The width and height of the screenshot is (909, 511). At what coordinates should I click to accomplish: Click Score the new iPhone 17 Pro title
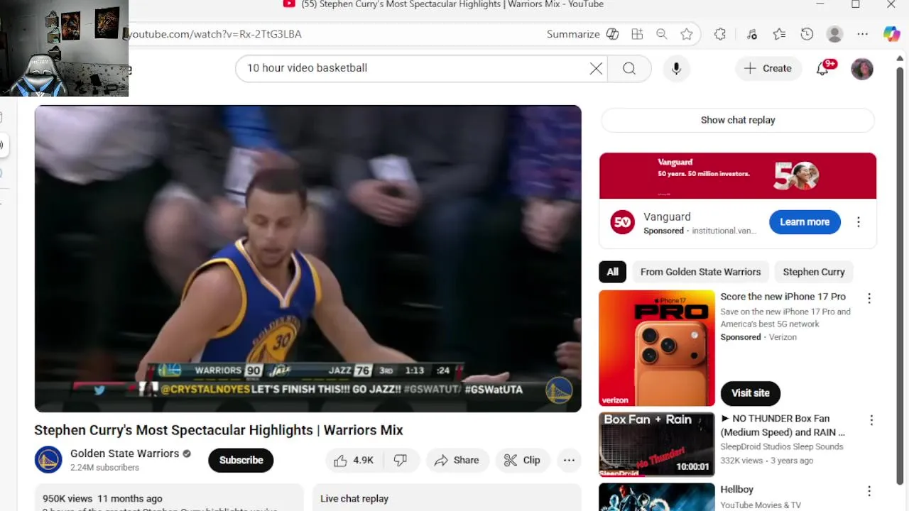click(783, 297)
